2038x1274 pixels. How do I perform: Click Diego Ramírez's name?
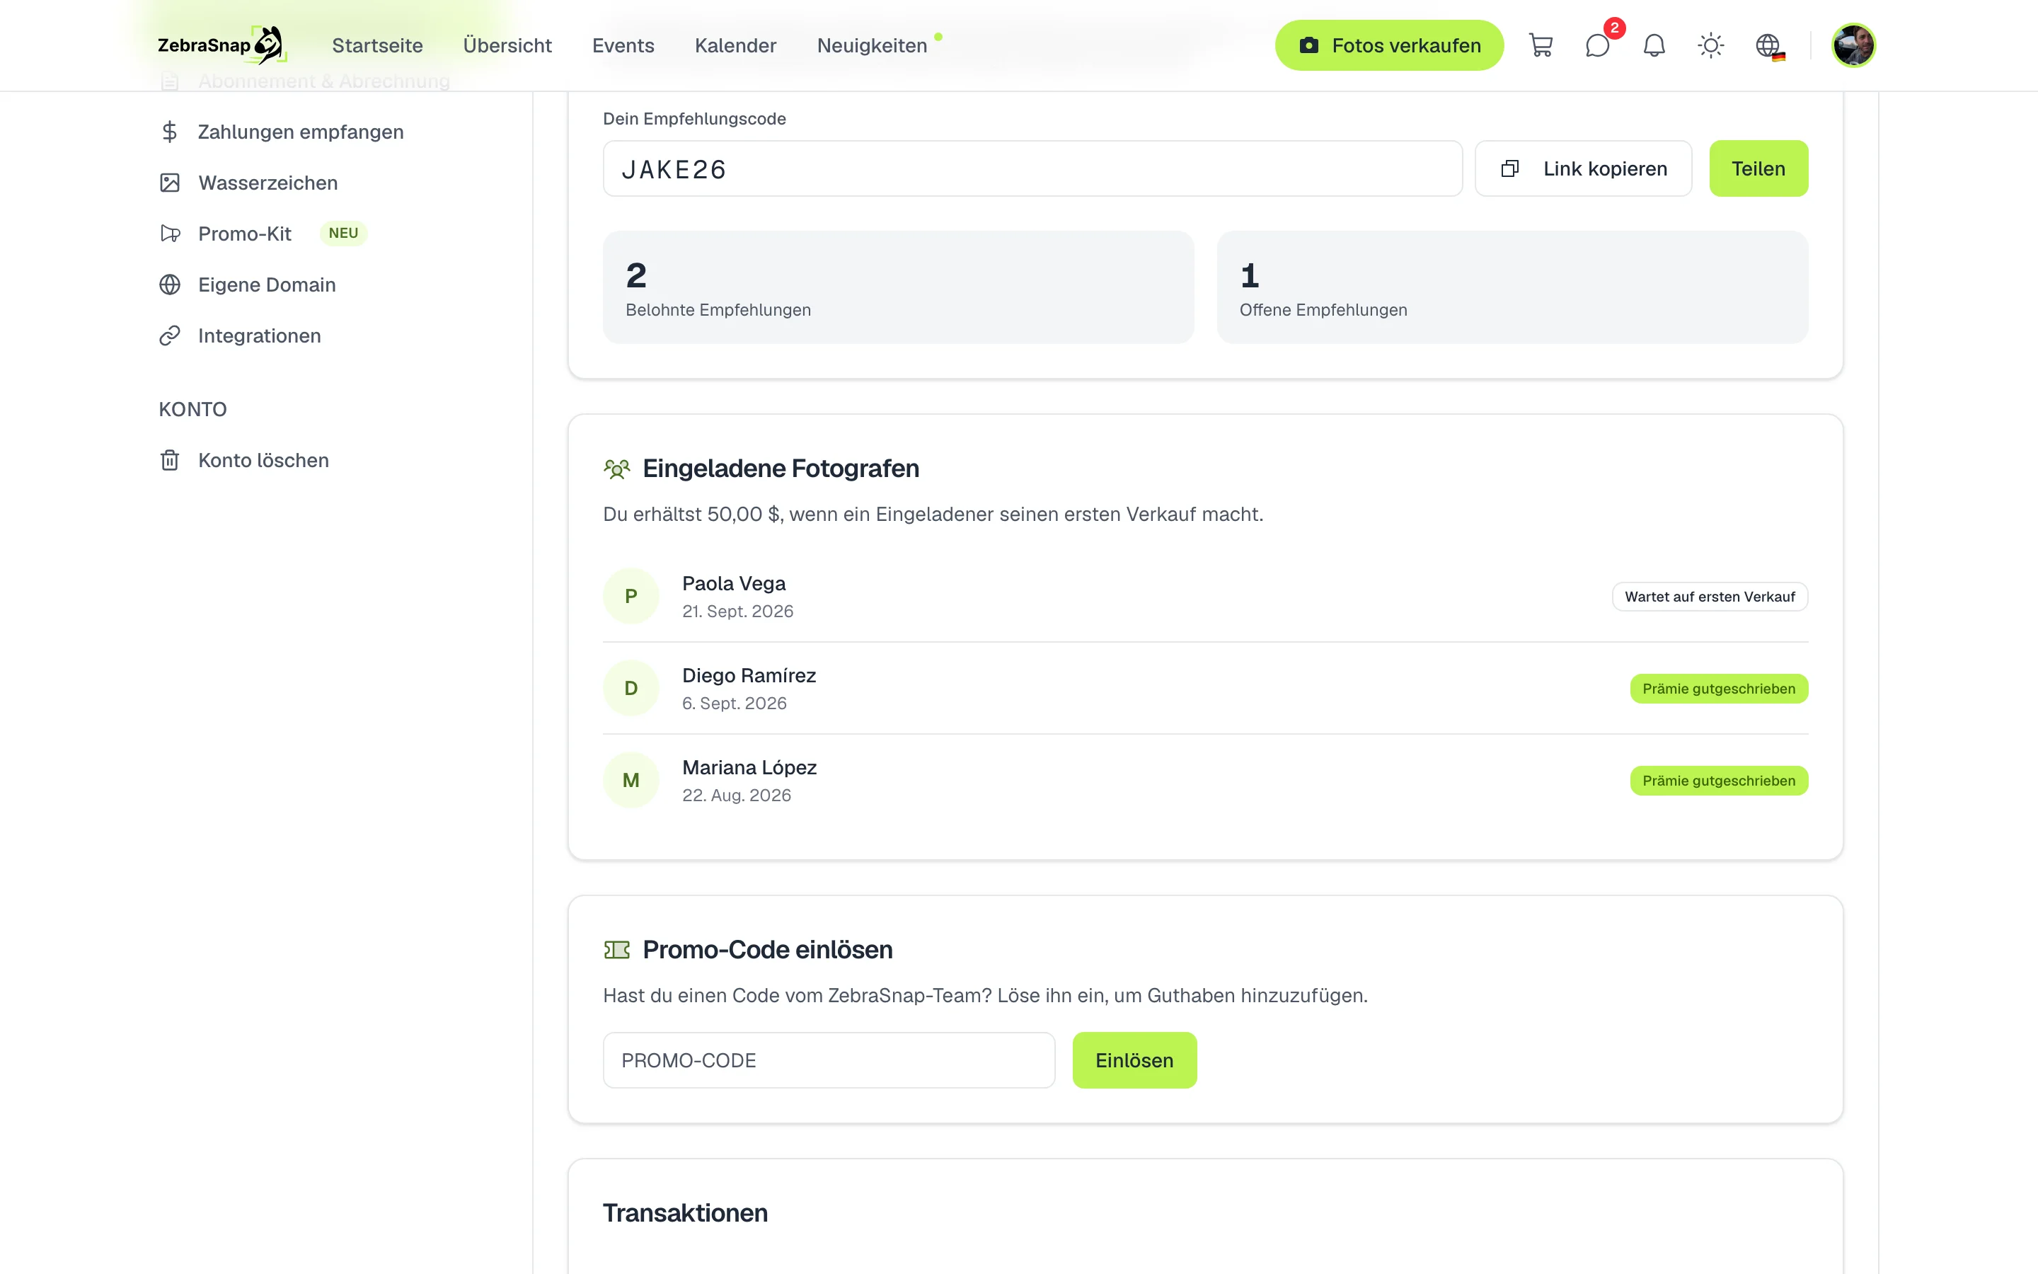[x=749, y=676]
